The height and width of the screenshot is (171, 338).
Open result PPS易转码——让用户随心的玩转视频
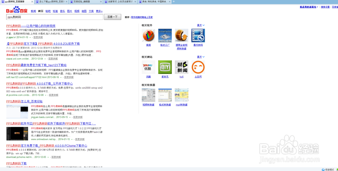(31, 26)
